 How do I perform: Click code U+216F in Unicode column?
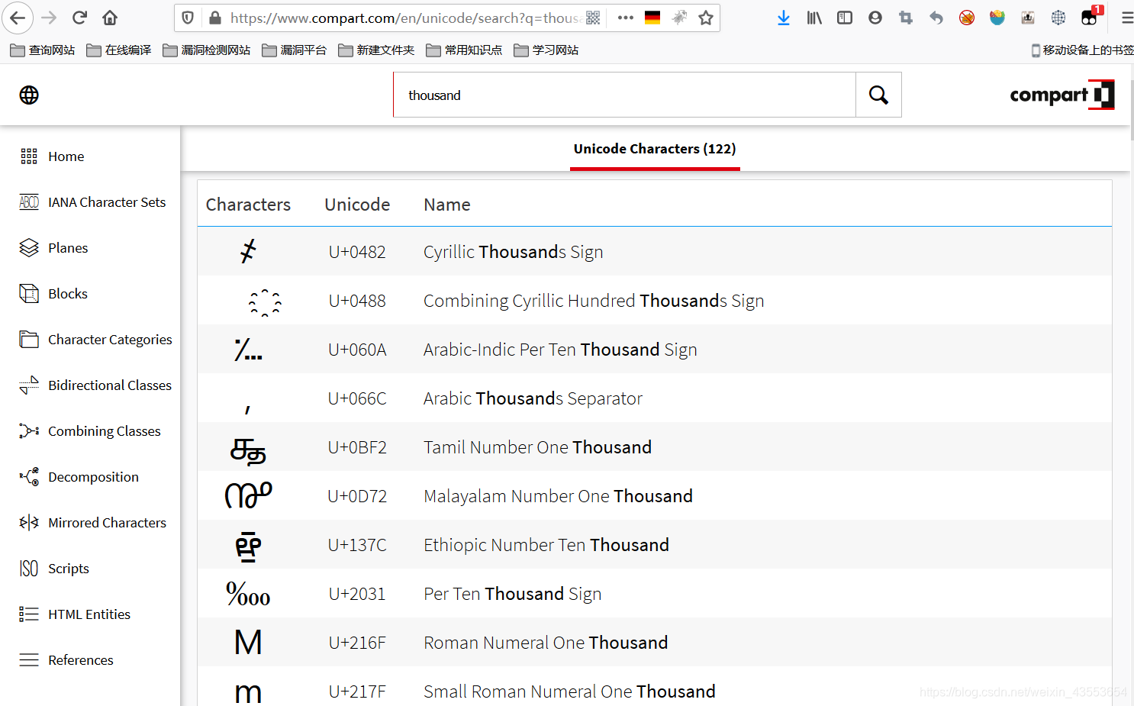pyautogui.click(x=357, y=643)
